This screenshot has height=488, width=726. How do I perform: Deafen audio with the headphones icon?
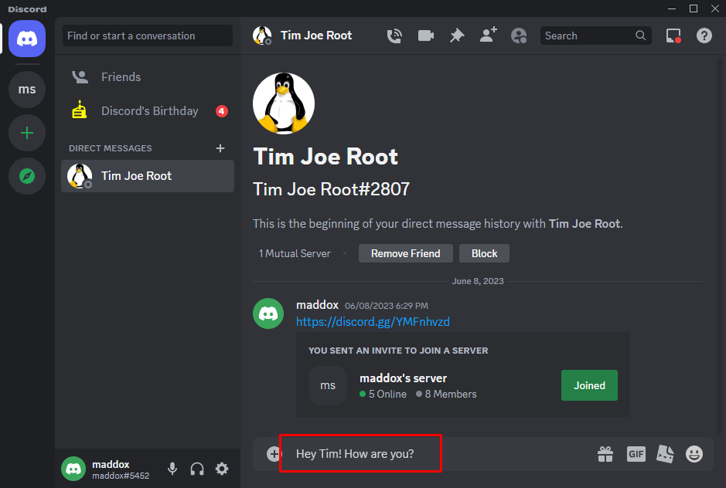[x=197, y=469]
